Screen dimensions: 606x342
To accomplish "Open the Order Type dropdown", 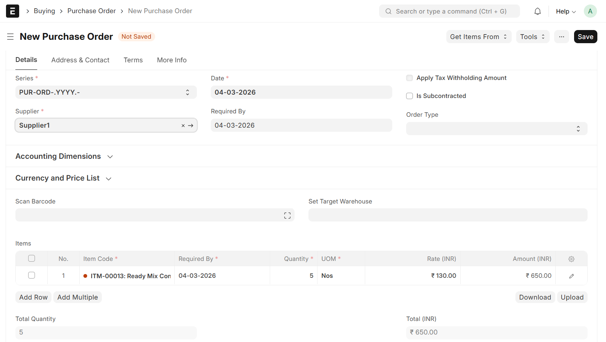I will [x=496, y=129].
